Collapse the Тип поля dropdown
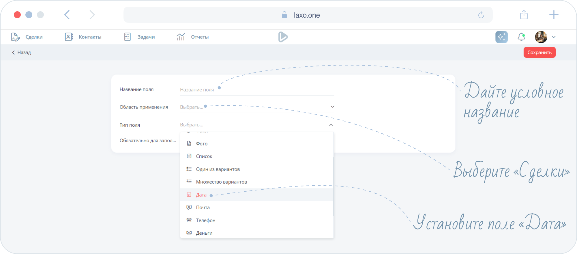 pos(331,125)
